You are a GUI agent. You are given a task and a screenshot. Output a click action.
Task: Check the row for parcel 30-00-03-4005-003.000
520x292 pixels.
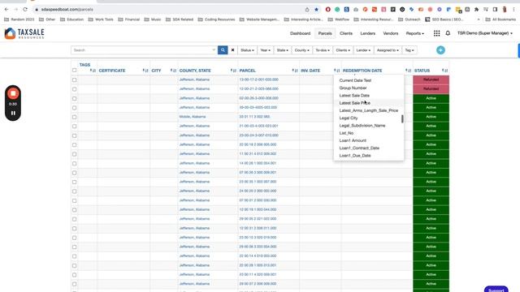[x=74, y=108]
